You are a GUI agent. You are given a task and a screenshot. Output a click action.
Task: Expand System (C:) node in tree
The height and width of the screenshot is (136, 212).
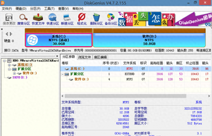[9, 65]
